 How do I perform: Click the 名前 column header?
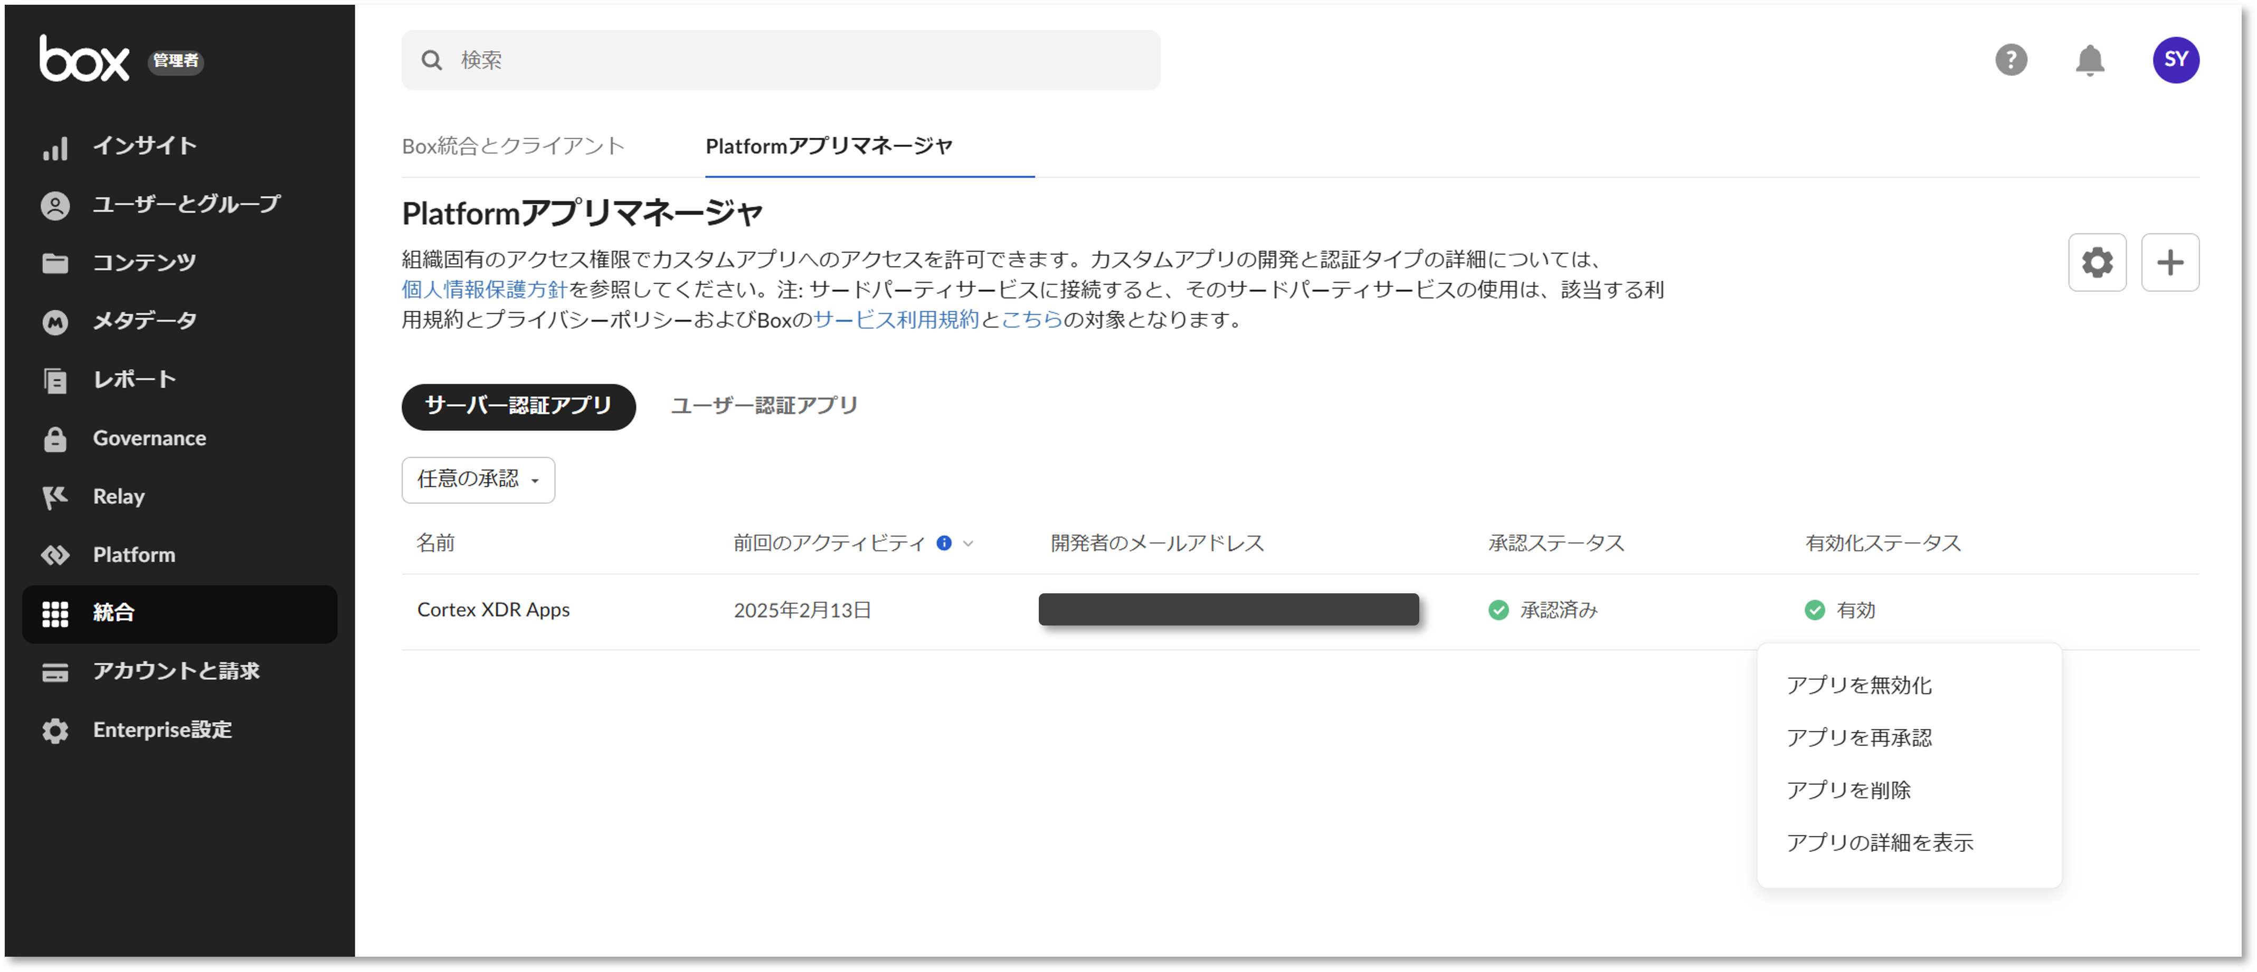tap(435, 543)
